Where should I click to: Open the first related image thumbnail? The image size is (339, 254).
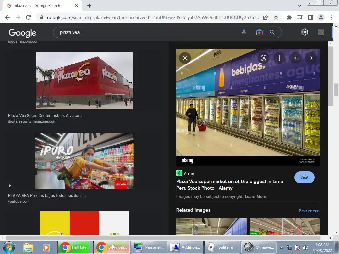coord(212,227)
